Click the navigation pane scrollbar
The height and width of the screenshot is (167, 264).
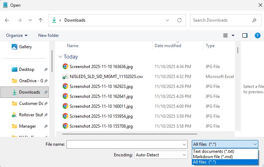coord(52,61)
